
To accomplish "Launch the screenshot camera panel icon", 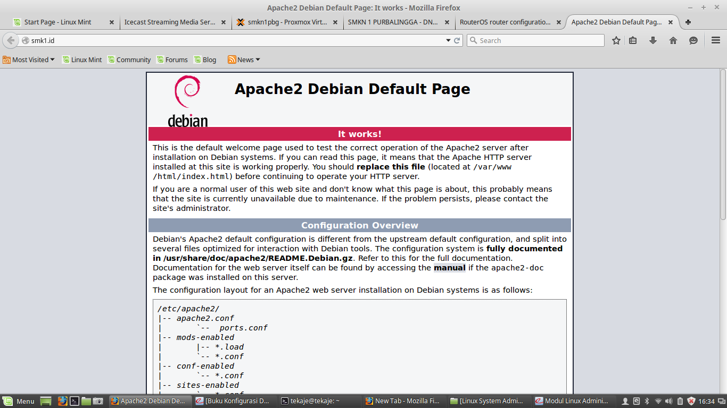I will [98, 401].
